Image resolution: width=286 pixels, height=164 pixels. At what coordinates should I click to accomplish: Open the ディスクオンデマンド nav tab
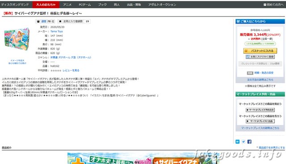tap(15, 4)
